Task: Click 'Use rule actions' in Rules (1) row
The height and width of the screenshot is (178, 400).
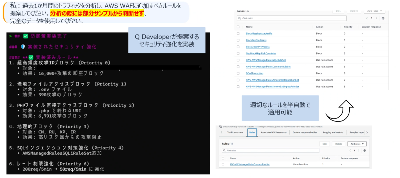Action: [300, 164]
